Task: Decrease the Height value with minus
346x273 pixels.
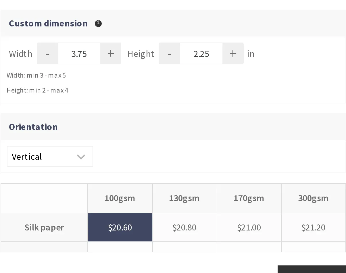Action: click(x=170, y=53)
